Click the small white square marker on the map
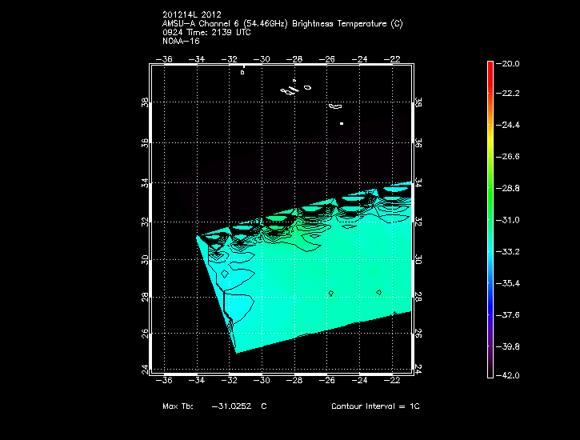The width and height of the screenshot is (580, 440). [x=342, y=124]
